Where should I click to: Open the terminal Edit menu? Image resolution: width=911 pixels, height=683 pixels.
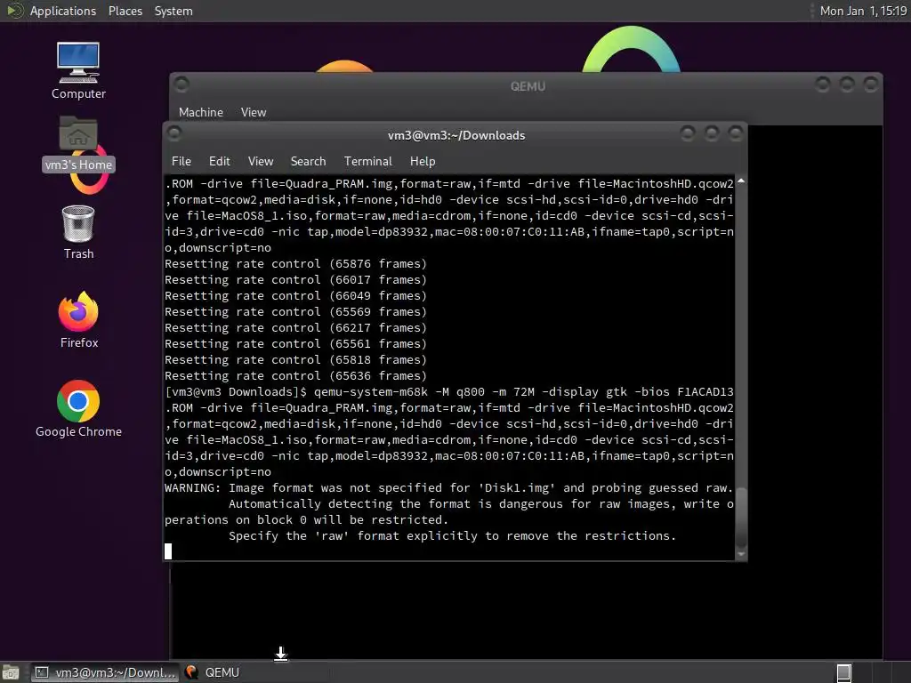coord(219,161)
